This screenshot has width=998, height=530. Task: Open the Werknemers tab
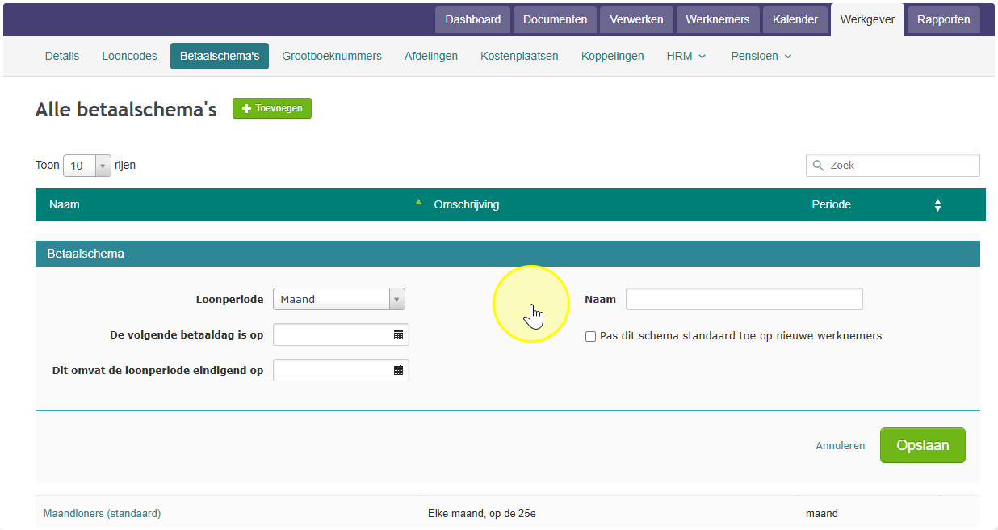[718, 19]
